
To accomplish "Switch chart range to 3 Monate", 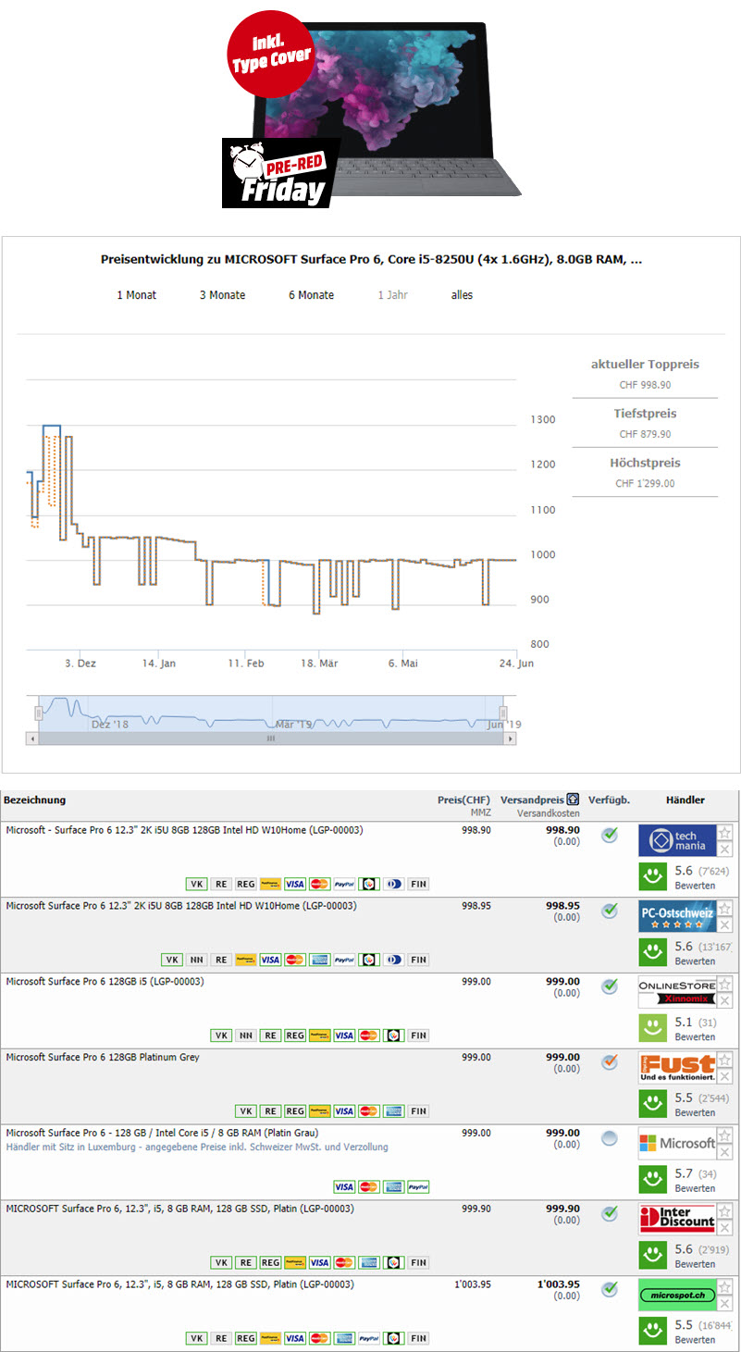I will point(222,295).
